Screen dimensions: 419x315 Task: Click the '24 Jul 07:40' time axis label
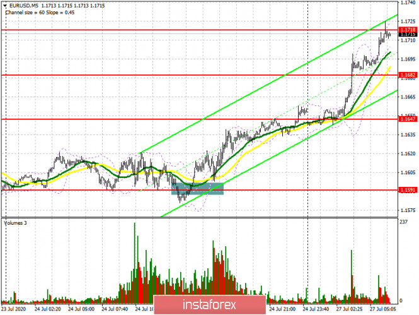click(115, 309)
